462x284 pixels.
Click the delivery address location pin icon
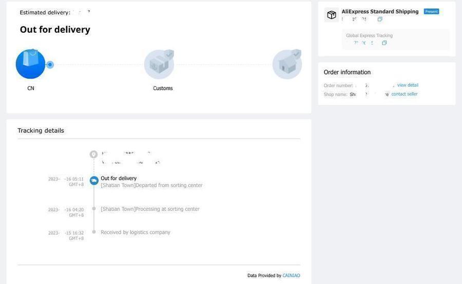(94, 154)
